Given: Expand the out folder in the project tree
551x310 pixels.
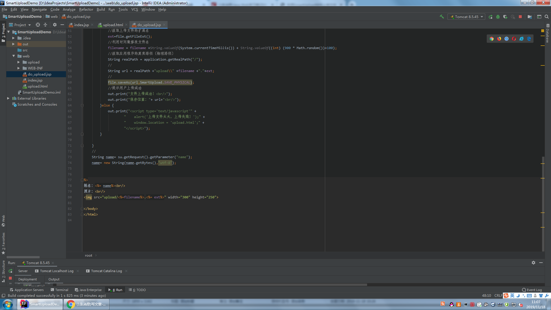Looking at the screenshot, I should click(x=13, y=44).
